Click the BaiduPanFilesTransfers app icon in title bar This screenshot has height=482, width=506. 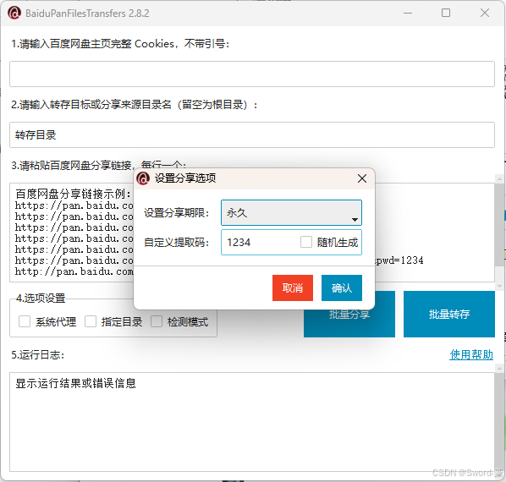coord(14,14)
